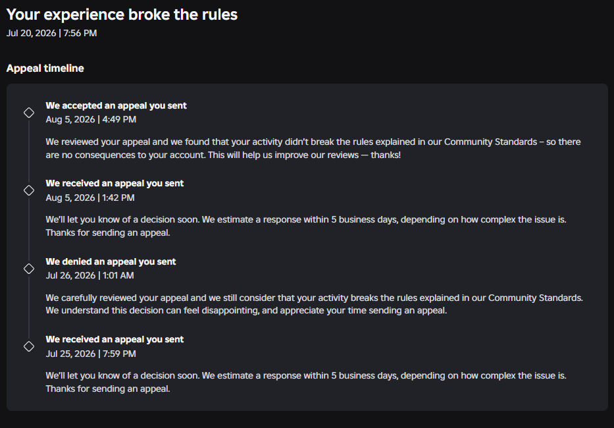Click the Jul 25, 2026 7:59 PM timestamp
Screen dimensions: 614x428
[91, 354]
